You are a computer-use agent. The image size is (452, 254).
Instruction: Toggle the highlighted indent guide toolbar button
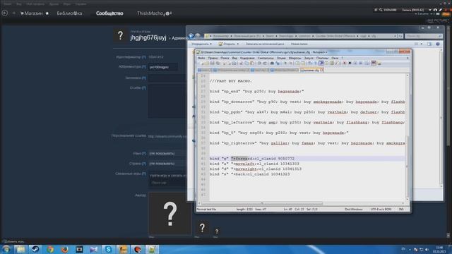[x=321, y=63]
